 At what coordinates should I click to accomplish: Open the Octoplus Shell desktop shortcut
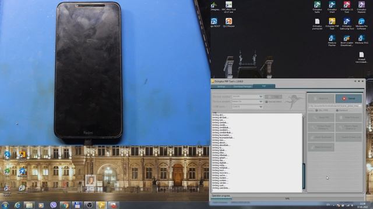(x=332, y=7)
